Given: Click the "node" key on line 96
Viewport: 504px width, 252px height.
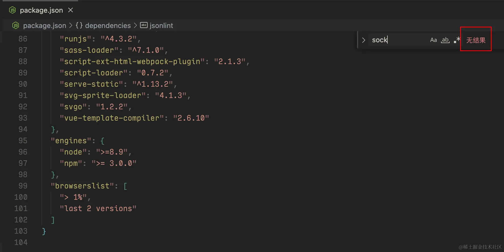Looking at the screenshot, I should 73,152.
